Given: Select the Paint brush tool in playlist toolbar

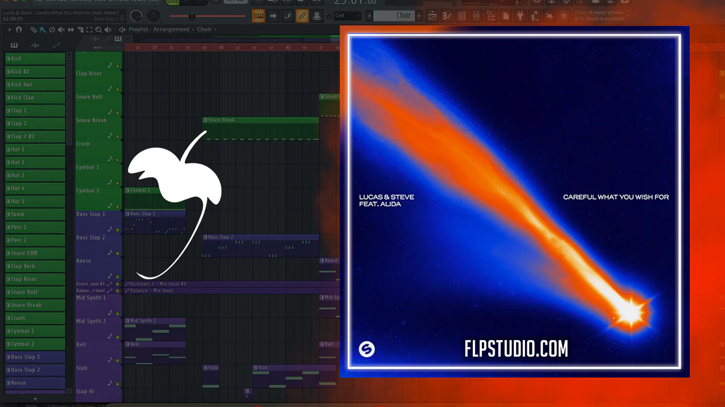Looking at the screenshot, I should pyautogui.click(x=42, y=29).
